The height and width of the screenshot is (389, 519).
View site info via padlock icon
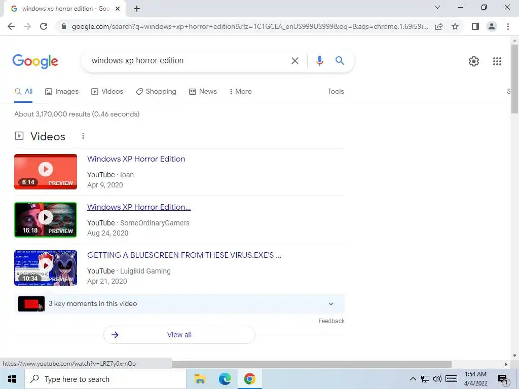(63, 26)
